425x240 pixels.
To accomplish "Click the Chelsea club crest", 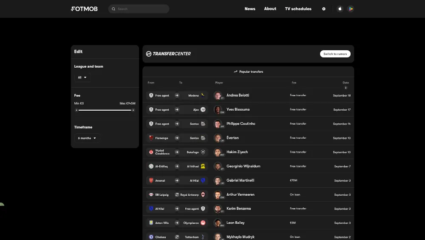I will click(151, 237).
